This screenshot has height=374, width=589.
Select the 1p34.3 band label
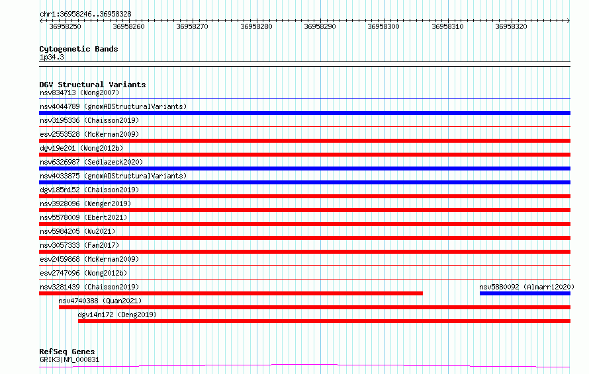tap(52, 57)
